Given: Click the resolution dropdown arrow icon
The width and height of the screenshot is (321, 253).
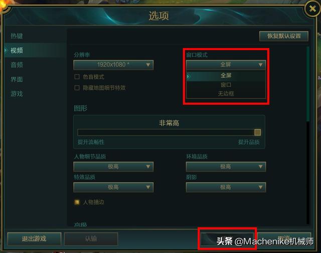Looking at the screenshot, I should 148,65.
